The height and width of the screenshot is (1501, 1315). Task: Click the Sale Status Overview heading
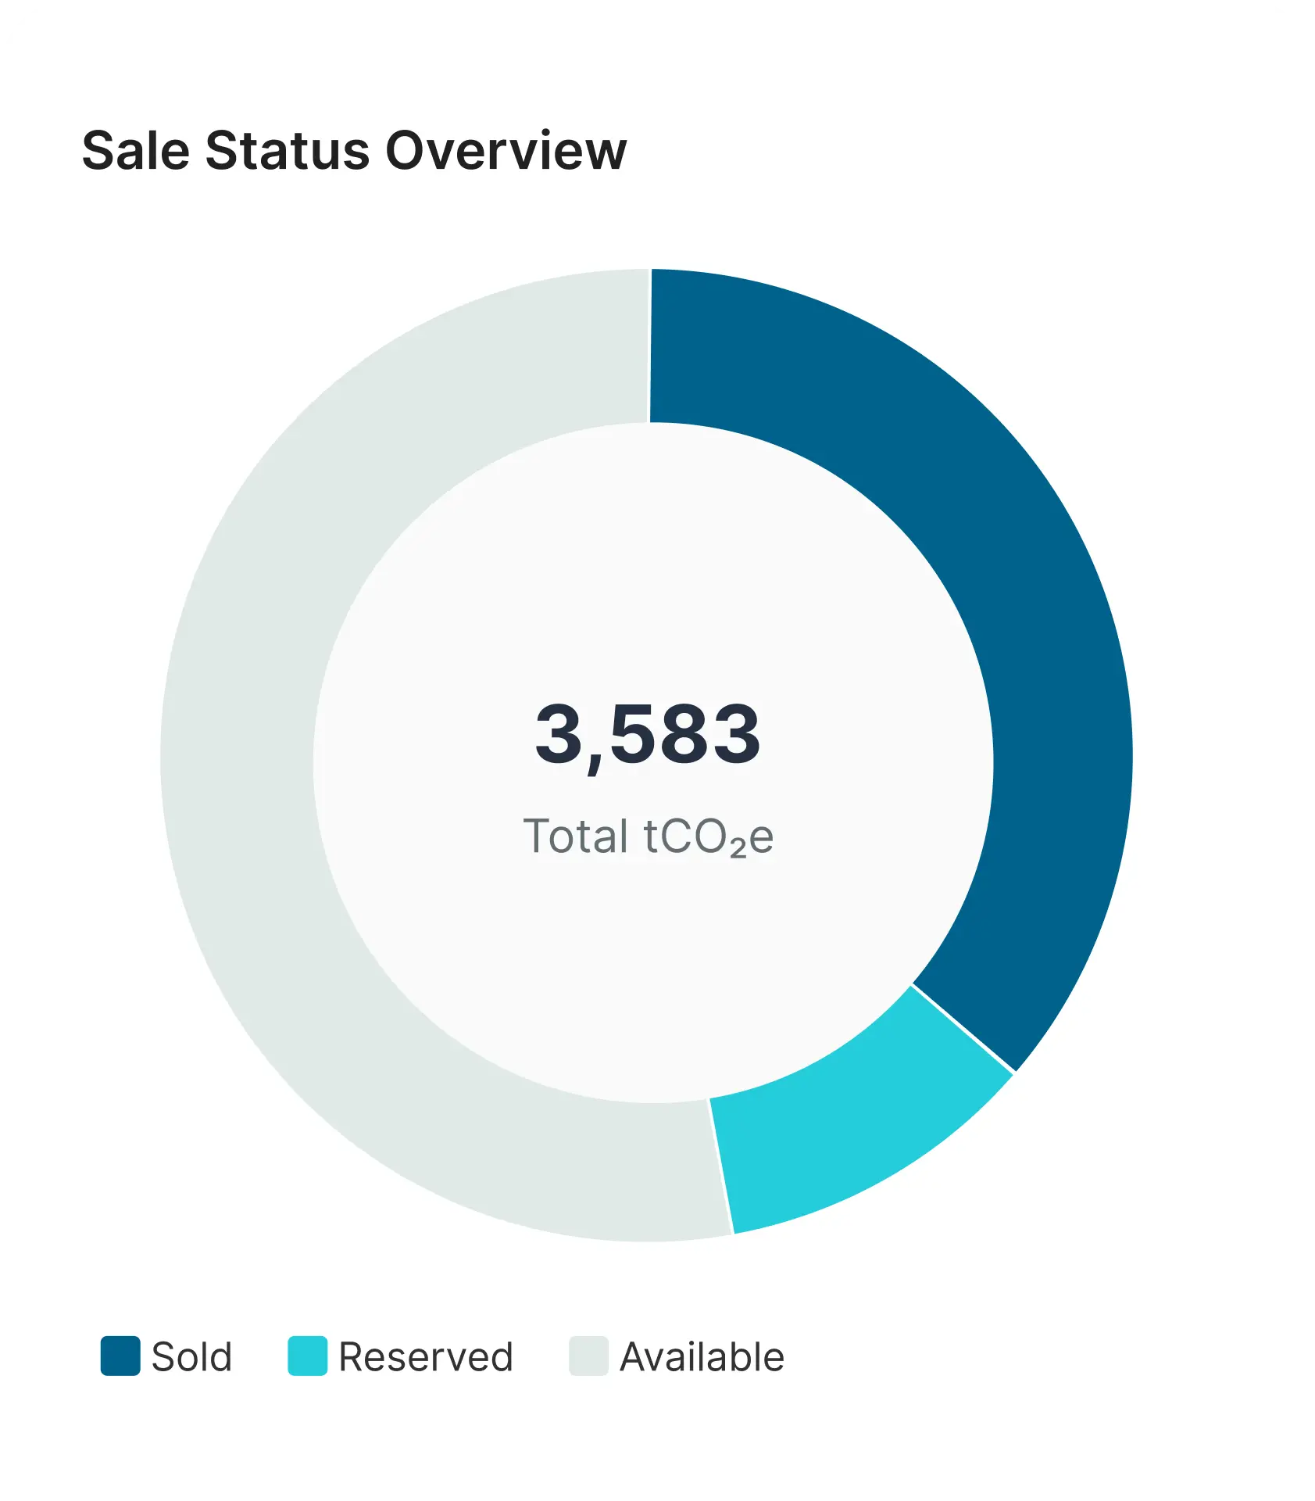[354, 150]
